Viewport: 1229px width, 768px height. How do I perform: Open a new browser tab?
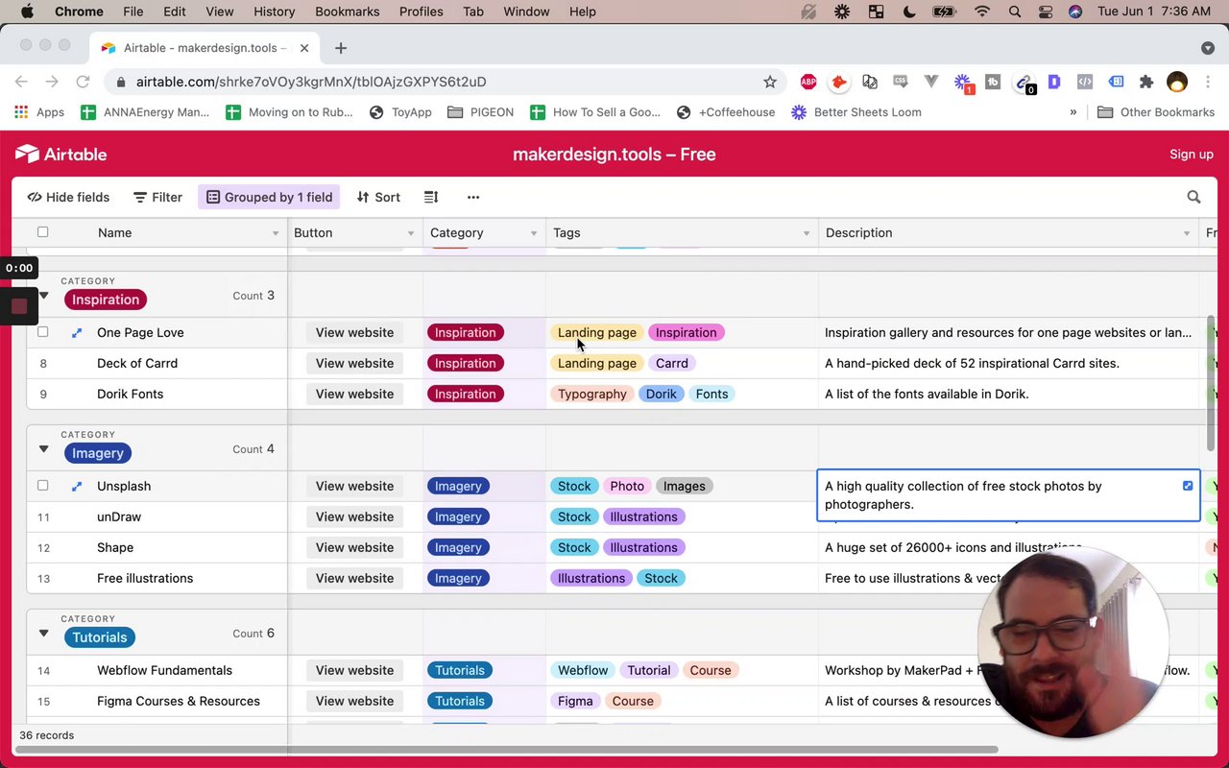click(340, 48)
